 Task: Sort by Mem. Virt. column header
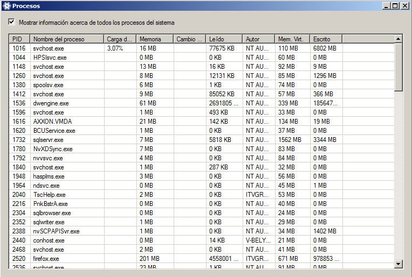[292, 39]
